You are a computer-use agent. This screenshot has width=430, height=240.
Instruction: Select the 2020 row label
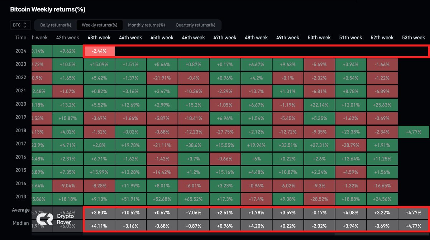[x=21, y=104]
